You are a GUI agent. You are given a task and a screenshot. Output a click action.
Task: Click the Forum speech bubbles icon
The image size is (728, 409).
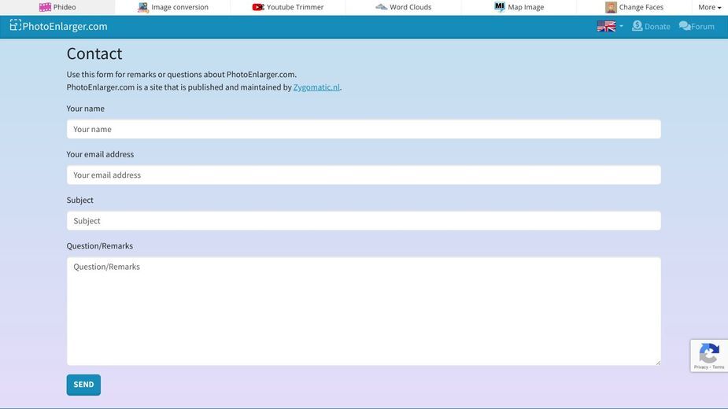[685, 26]
